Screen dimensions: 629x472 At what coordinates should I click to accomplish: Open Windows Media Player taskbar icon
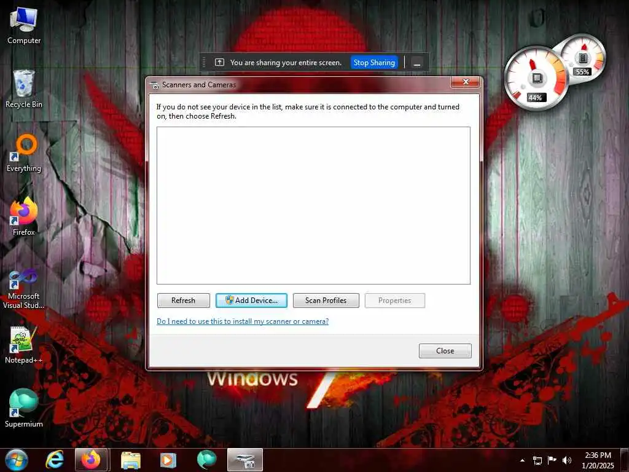tap(168, 460)
